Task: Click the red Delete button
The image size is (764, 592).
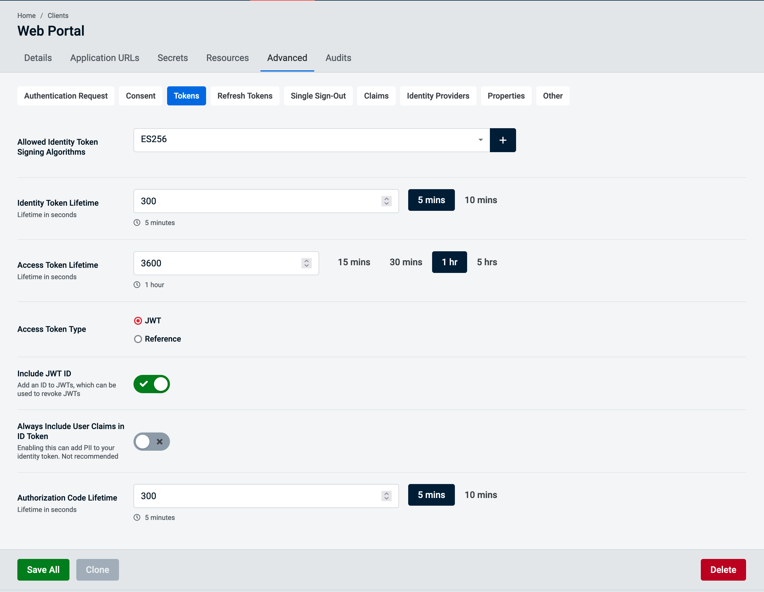Action: click(723, 569)
